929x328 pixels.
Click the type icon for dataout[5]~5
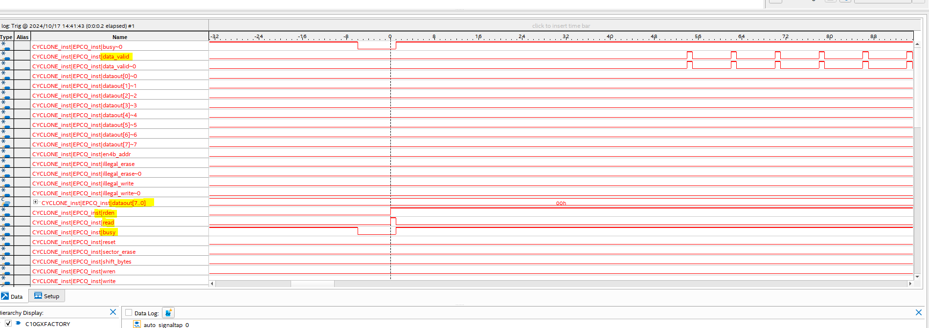[6, 124]
